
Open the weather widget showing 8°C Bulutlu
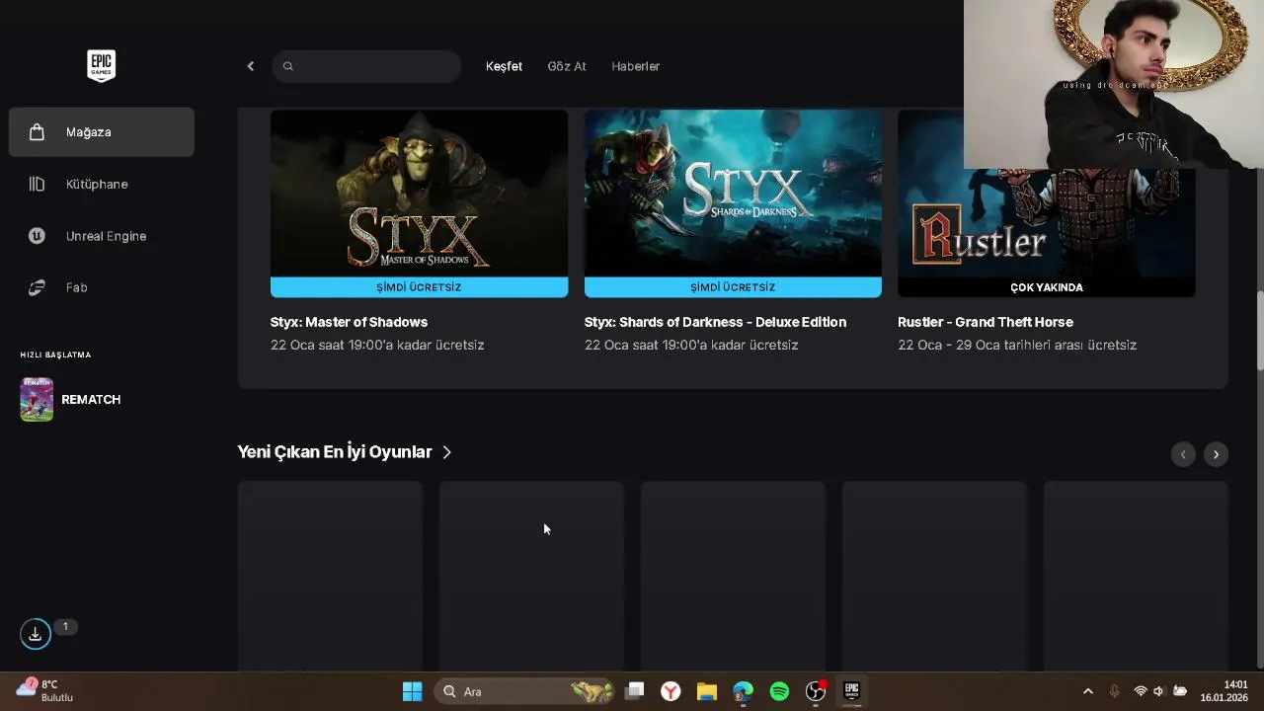coord(45,690)
